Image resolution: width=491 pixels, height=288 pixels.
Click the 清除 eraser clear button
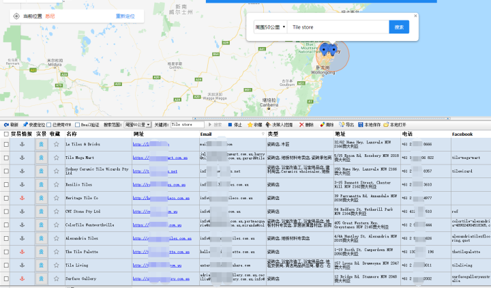[327, 125]
